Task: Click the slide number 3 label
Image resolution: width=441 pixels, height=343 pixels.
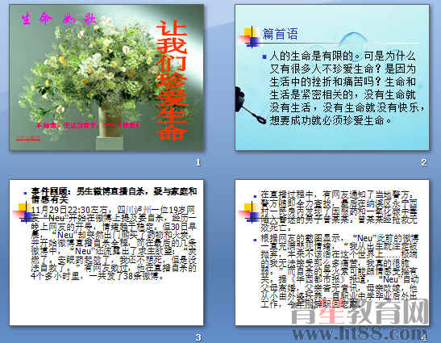Action: click(198, 337)
